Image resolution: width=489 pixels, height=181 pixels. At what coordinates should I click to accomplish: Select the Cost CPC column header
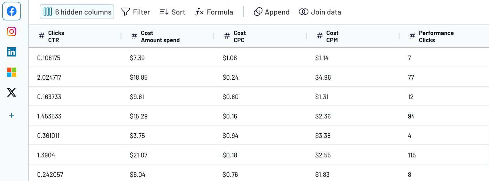[239, 36]
